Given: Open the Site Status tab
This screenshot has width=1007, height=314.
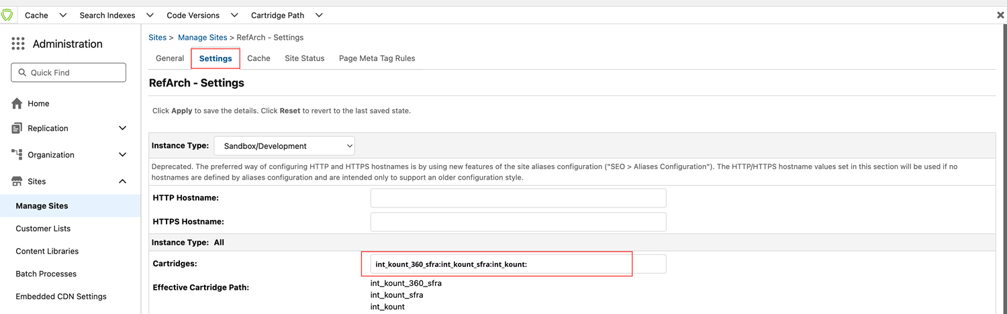Looking at the screenshot, I should point(305,58).
